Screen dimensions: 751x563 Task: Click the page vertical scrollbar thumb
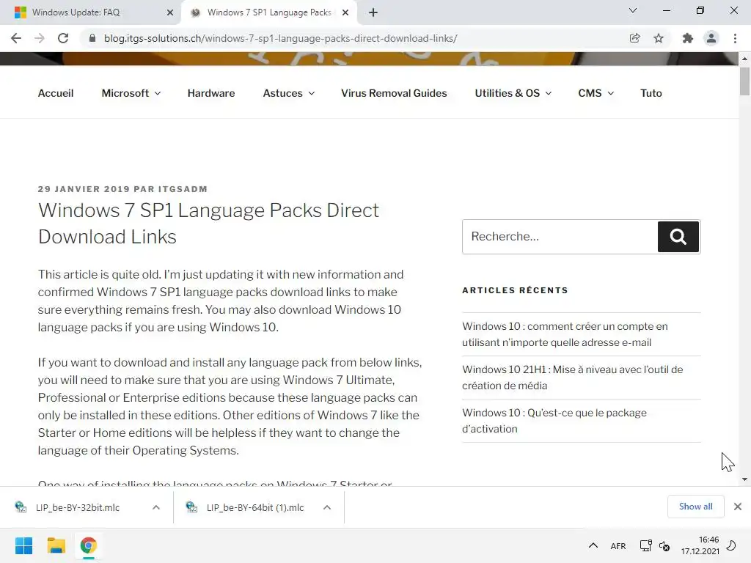point(744,81)
